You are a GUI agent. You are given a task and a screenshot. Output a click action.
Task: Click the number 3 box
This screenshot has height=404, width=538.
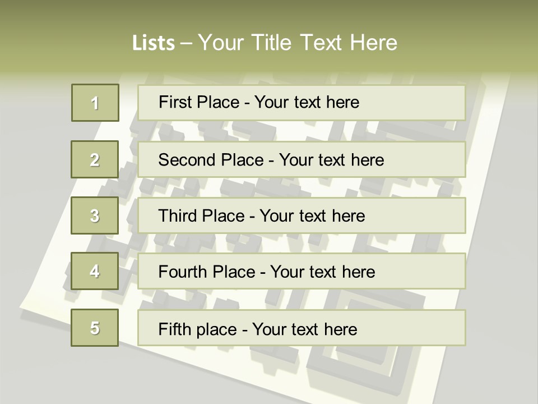(x=95, y=215)
